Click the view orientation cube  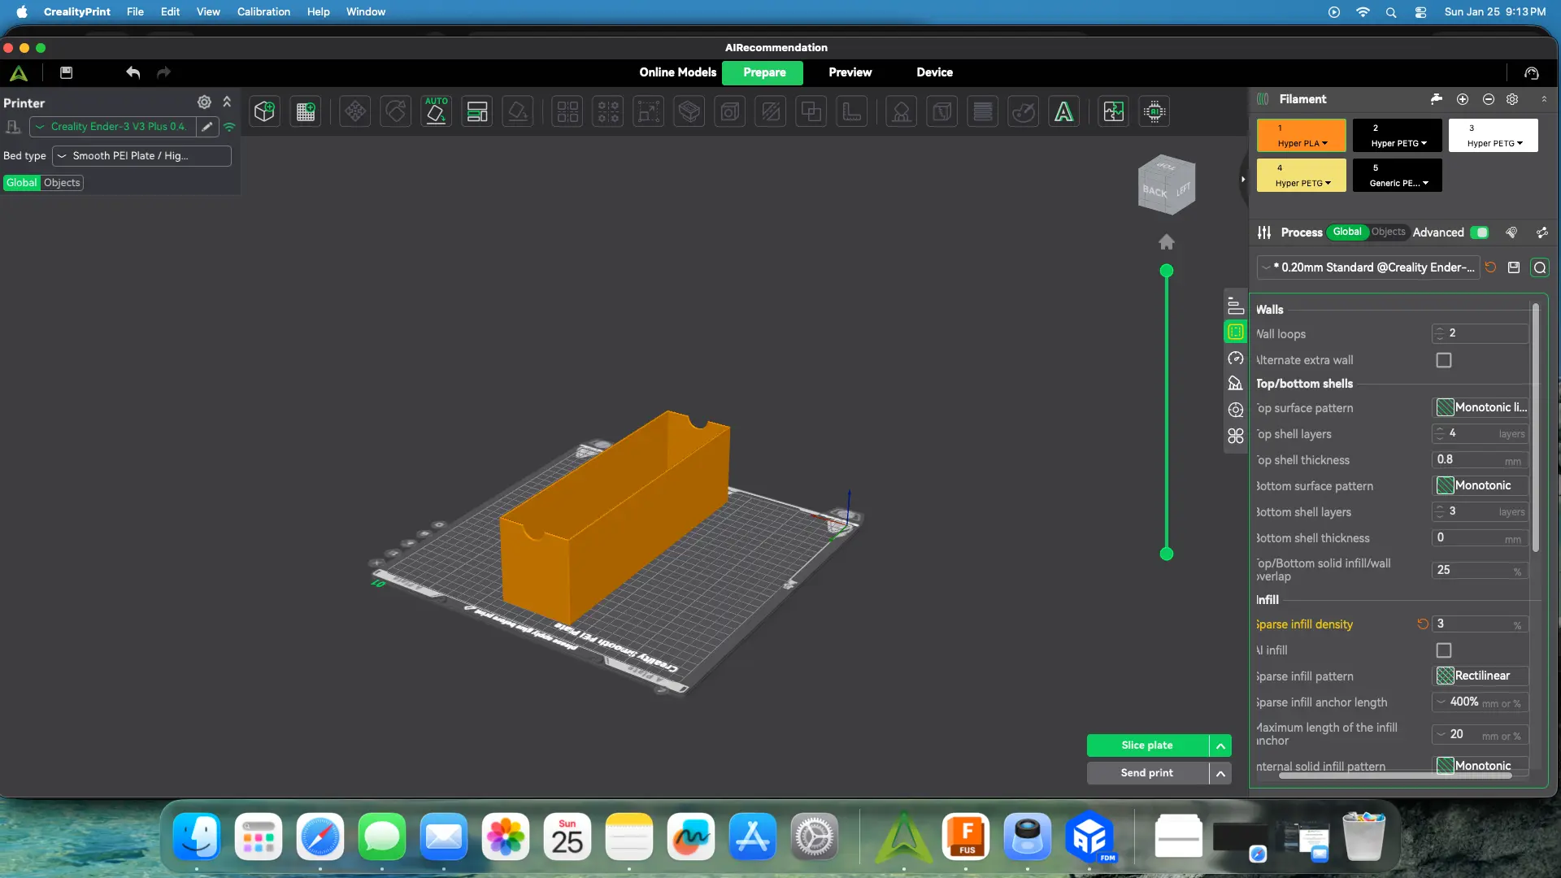tap(1167, 185)
